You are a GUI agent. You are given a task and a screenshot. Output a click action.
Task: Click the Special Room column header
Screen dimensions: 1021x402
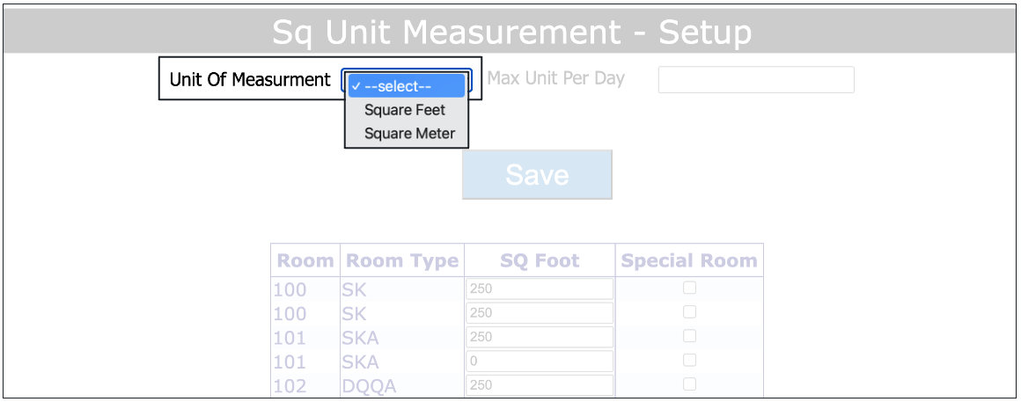point(689,260)
